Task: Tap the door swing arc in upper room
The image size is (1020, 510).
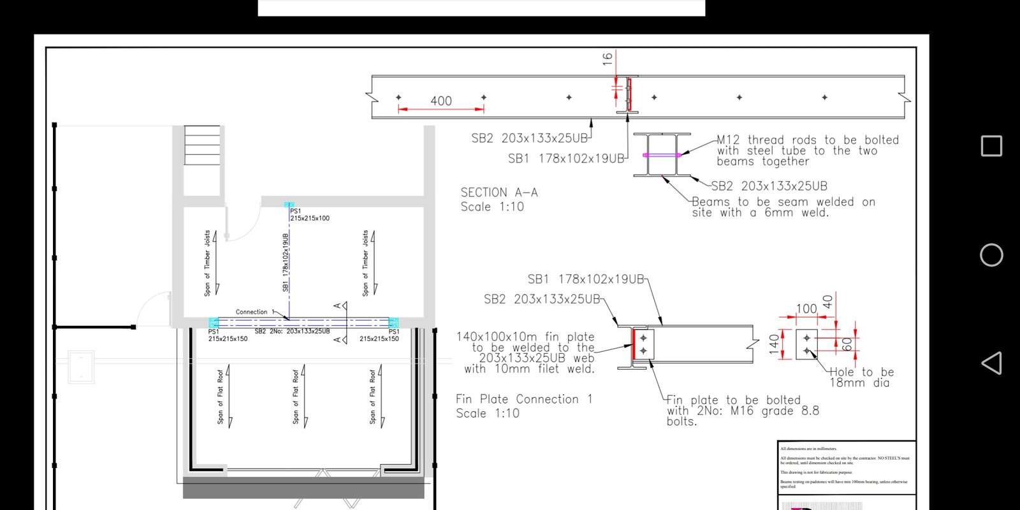Action: pos(244,223)
